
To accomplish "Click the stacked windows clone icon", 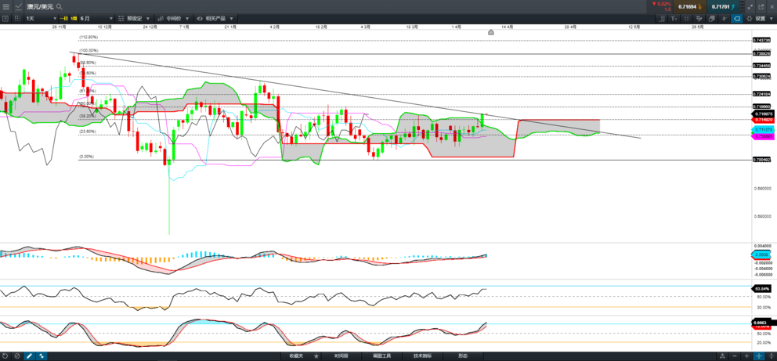I will [711, 18].
